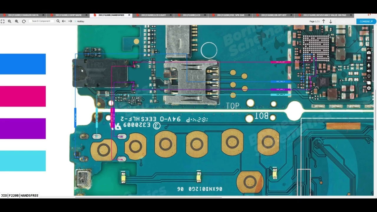Close the COMP NAME tab
Viewport: 377px width, 212px height.
point(86,15)
